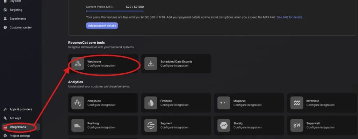Image resolution: width=358 pixels, height=139 pixels.
Task: Click the Project settings gear icon
Action: point(5,136)
